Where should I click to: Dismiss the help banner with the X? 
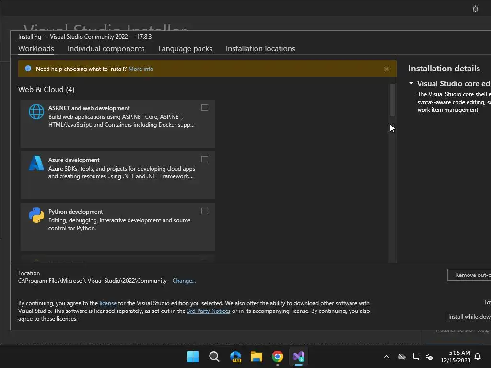pyautogui.click(x=386, y=69)
